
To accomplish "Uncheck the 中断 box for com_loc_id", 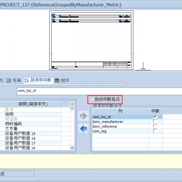I will (x=155, y=116).
